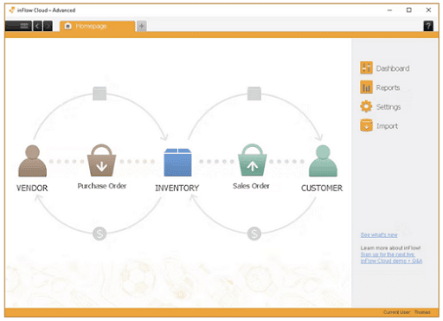Open Import database icon
The width and height of the screenshot is (443, 321).
[366, 125]
